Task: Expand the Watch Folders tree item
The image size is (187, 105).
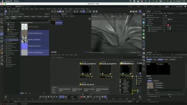Action: coord(5,36)
